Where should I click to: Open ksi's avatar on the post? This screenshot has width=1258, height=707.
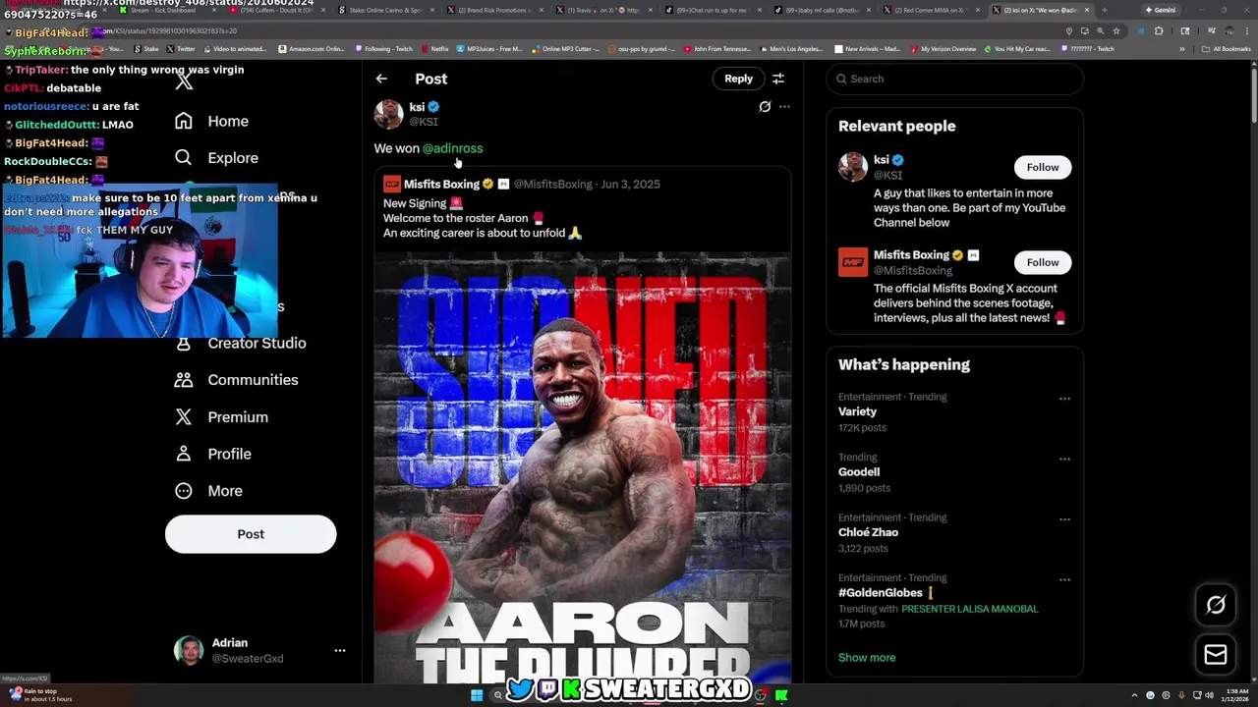pos(389,114)
